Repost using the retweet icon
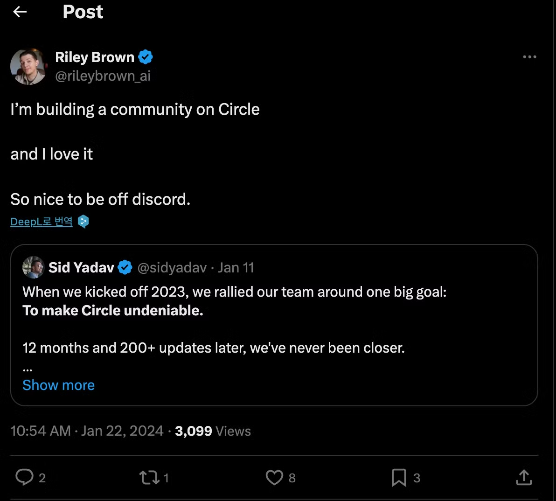The image size is (556, 501). (x=149, y=477)
